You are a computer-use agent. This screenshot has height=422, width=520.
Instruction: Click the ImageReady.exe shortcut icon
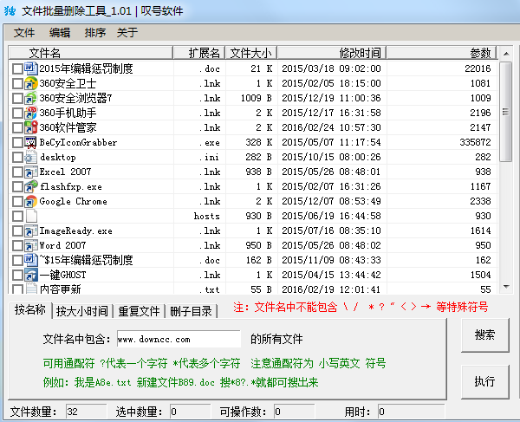coord(31,230)
